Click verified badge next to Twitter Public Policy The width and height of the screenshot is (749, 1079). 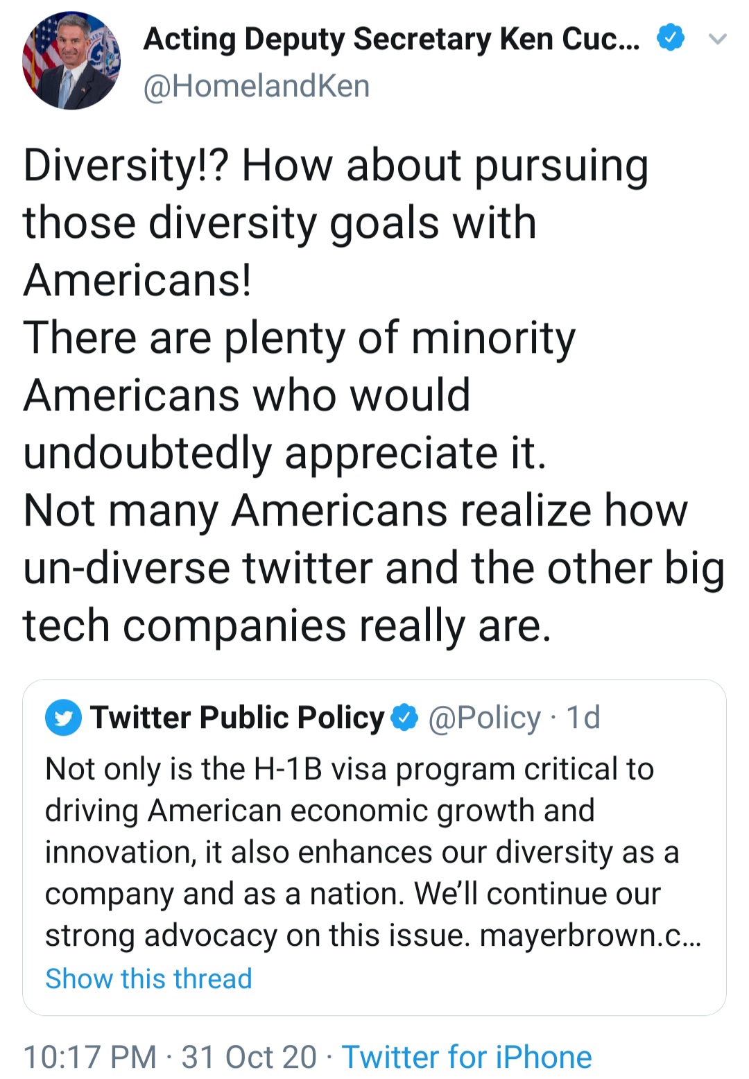(x=404, y=717)
